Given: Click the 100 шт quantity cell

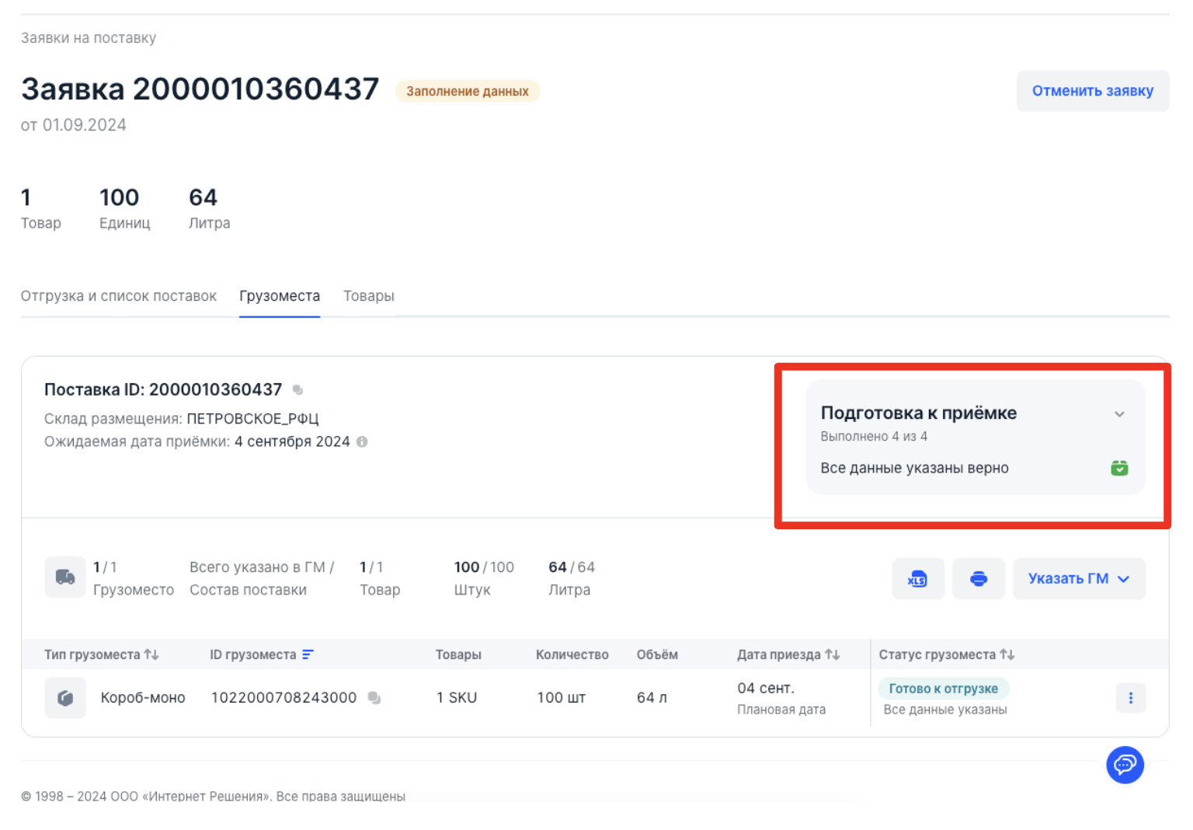Looking at the screenshot, I should tap(562, 698).
